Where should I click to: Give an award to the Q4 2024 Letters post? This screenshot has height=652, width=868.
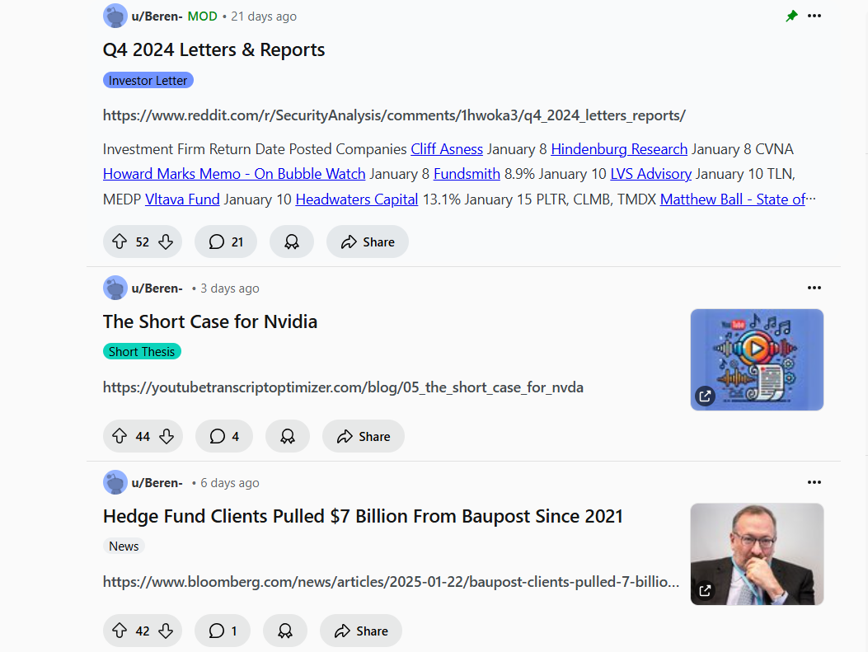pos(292,242)
